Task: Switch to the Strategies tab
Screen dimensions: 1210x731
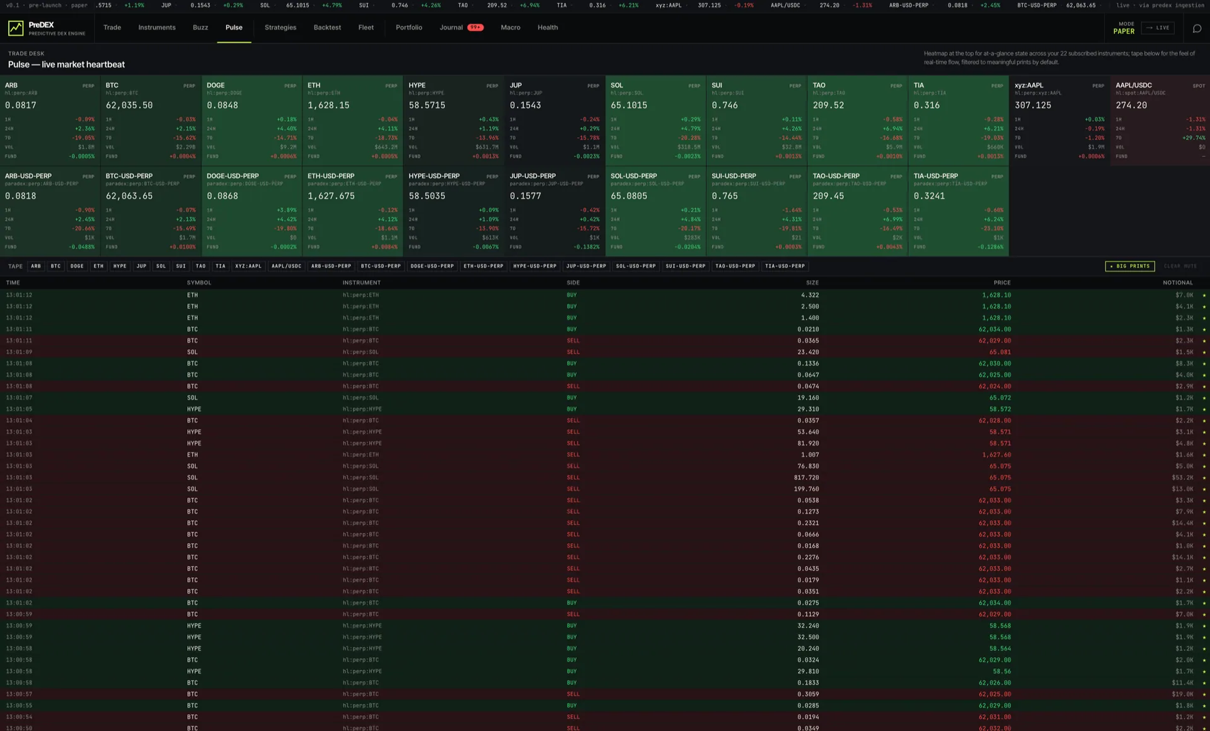Action: coord(280,28)
